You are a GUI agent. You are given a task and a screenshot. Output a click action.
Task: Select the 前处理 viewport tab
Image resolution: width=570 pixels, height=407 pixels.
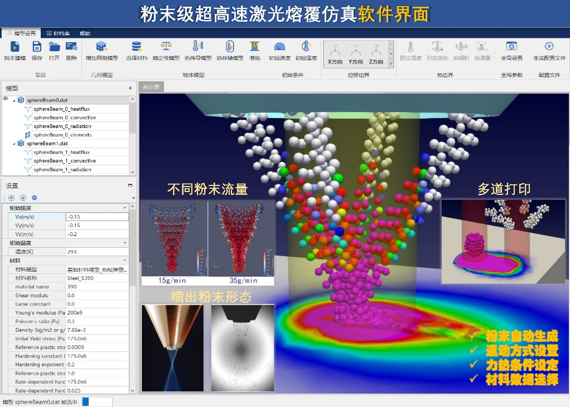151,87
